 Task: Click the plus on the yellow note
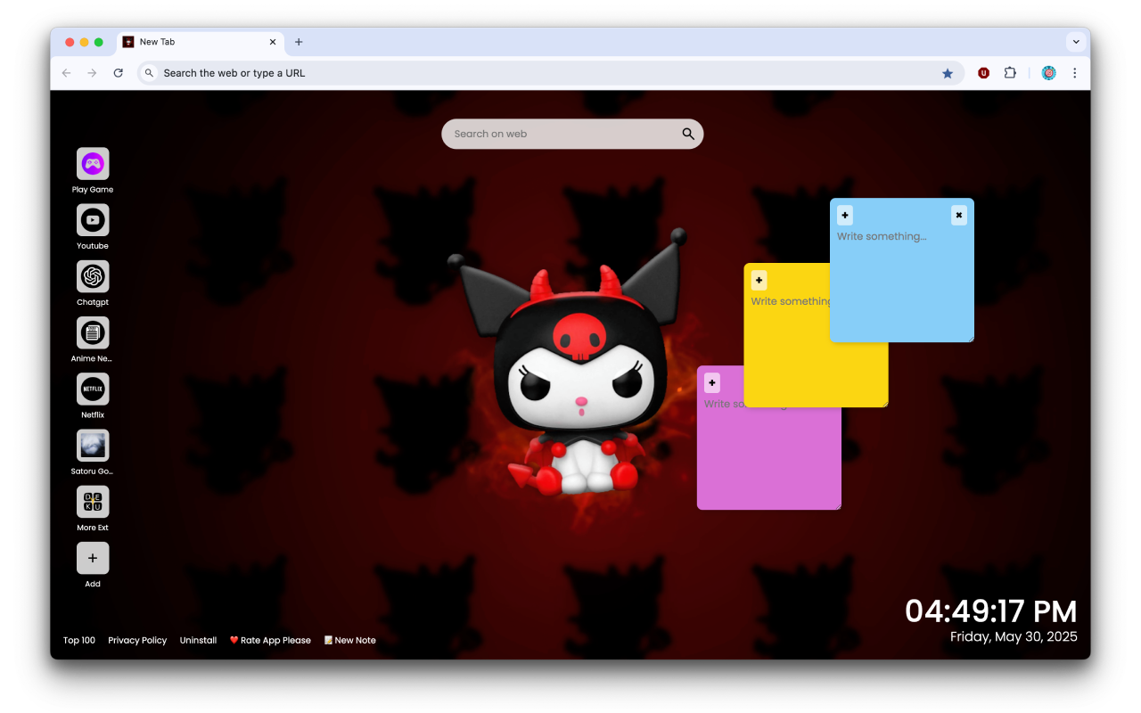coord(759,281)
